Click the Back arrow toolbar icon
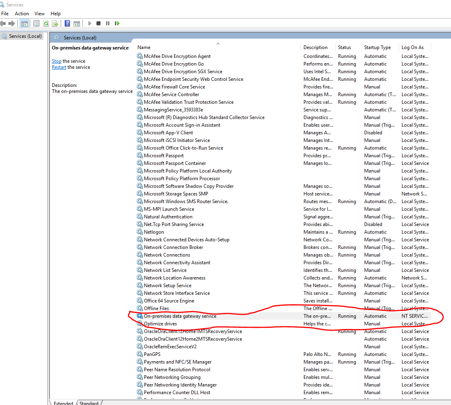Viewport: 451px width, 405px height. pos(3,24)
